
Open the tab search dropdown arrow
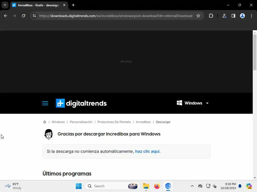(5, 5)
